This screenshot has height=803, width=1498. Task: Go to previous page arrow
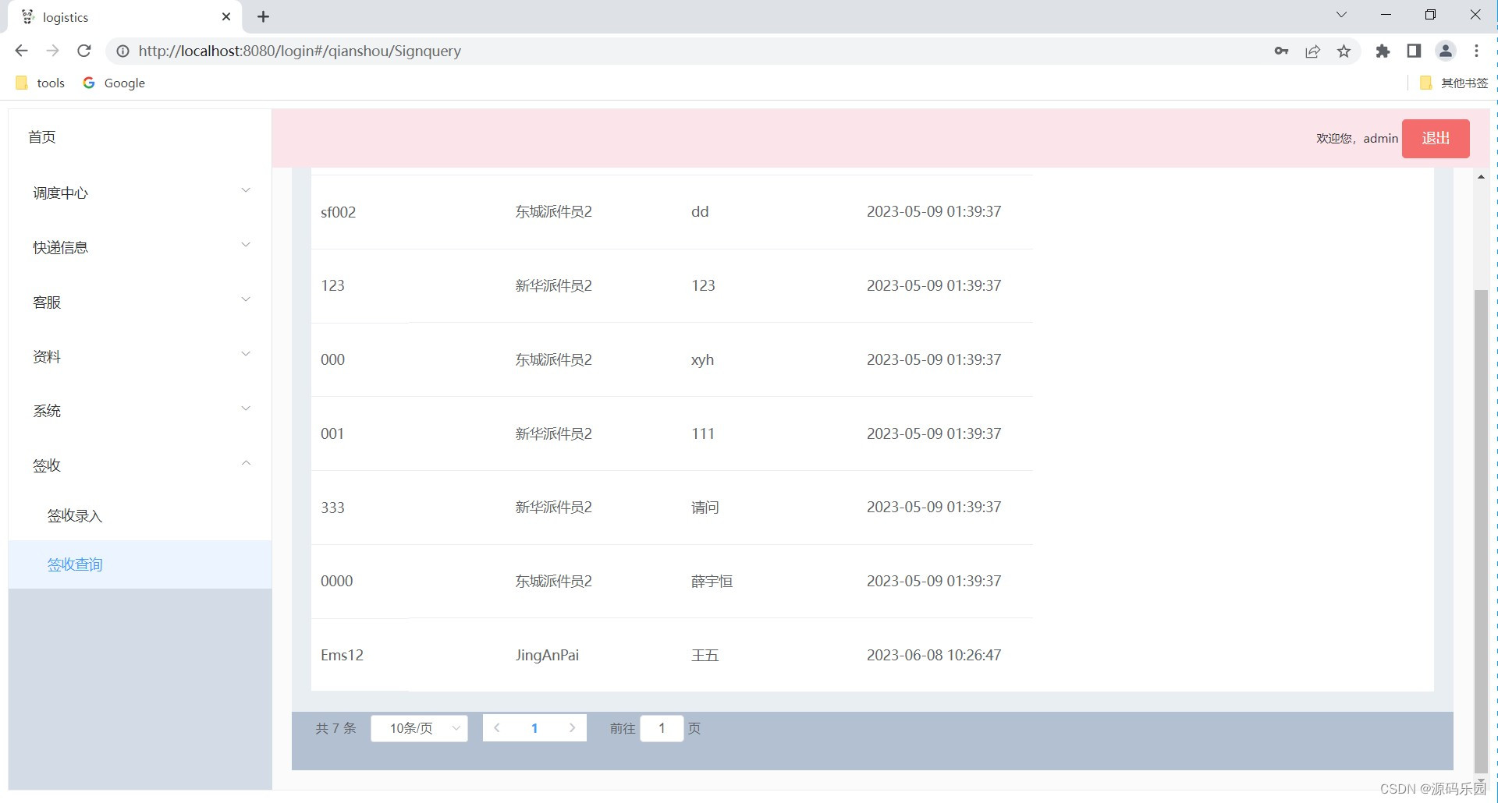coord(496,728)
